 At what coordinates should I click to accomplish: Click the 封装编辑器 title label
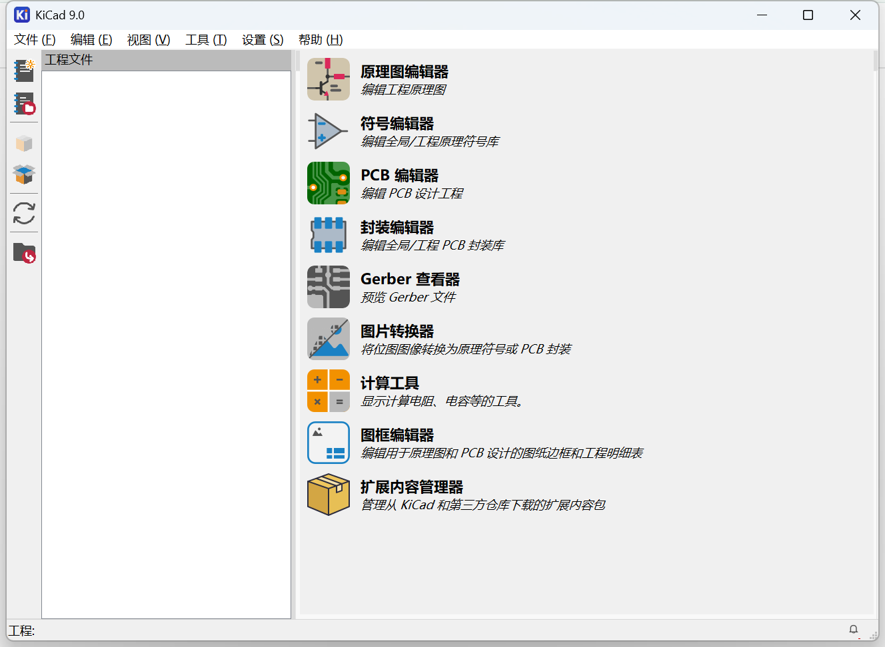(x=397, y=228)
